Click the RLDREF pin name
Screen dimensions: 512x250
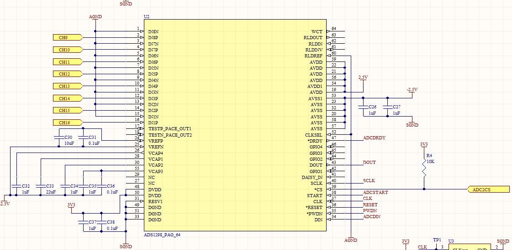[314, 56]
